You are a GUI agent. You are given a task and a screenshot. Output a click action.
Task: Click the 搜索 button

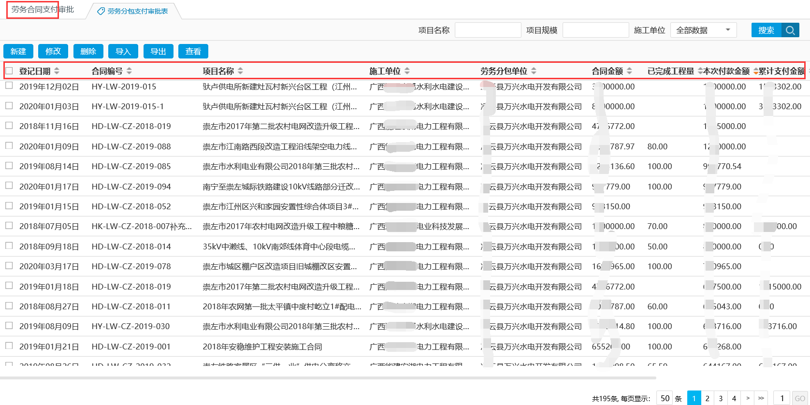(767, 30)
